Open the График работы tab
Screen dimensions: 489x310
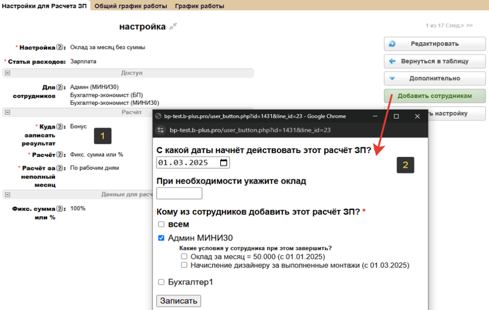[199, 6]
